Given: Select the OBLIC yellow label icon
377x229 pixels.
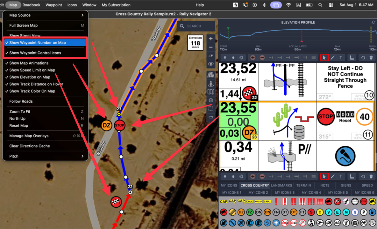Looking at the screenshot, I should [x=250, y=202].
